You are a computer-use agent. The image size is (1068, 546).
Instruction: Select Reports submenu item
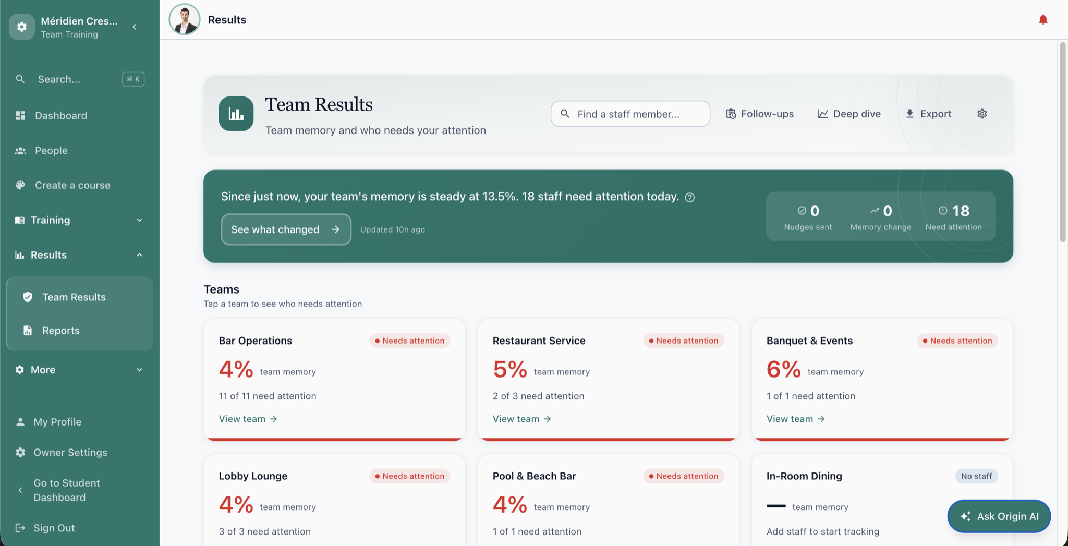click(x=80, y=330)
